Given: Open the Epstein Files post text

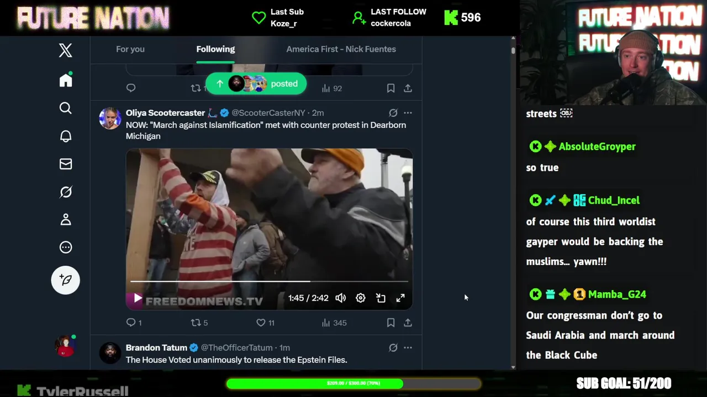Looking at the screenshot, I should coord(236,360).
